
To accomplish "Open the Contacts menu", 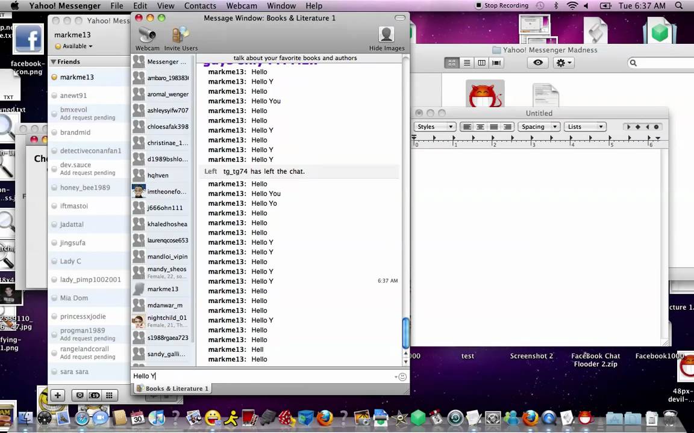I will pyautogui.click(x=200, y=6).
